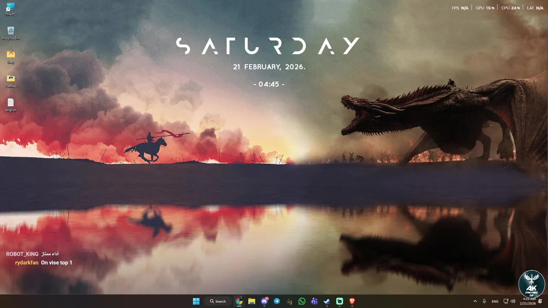
Task: Open notifications bell in the tray
Action: click(x=540, y=301)
